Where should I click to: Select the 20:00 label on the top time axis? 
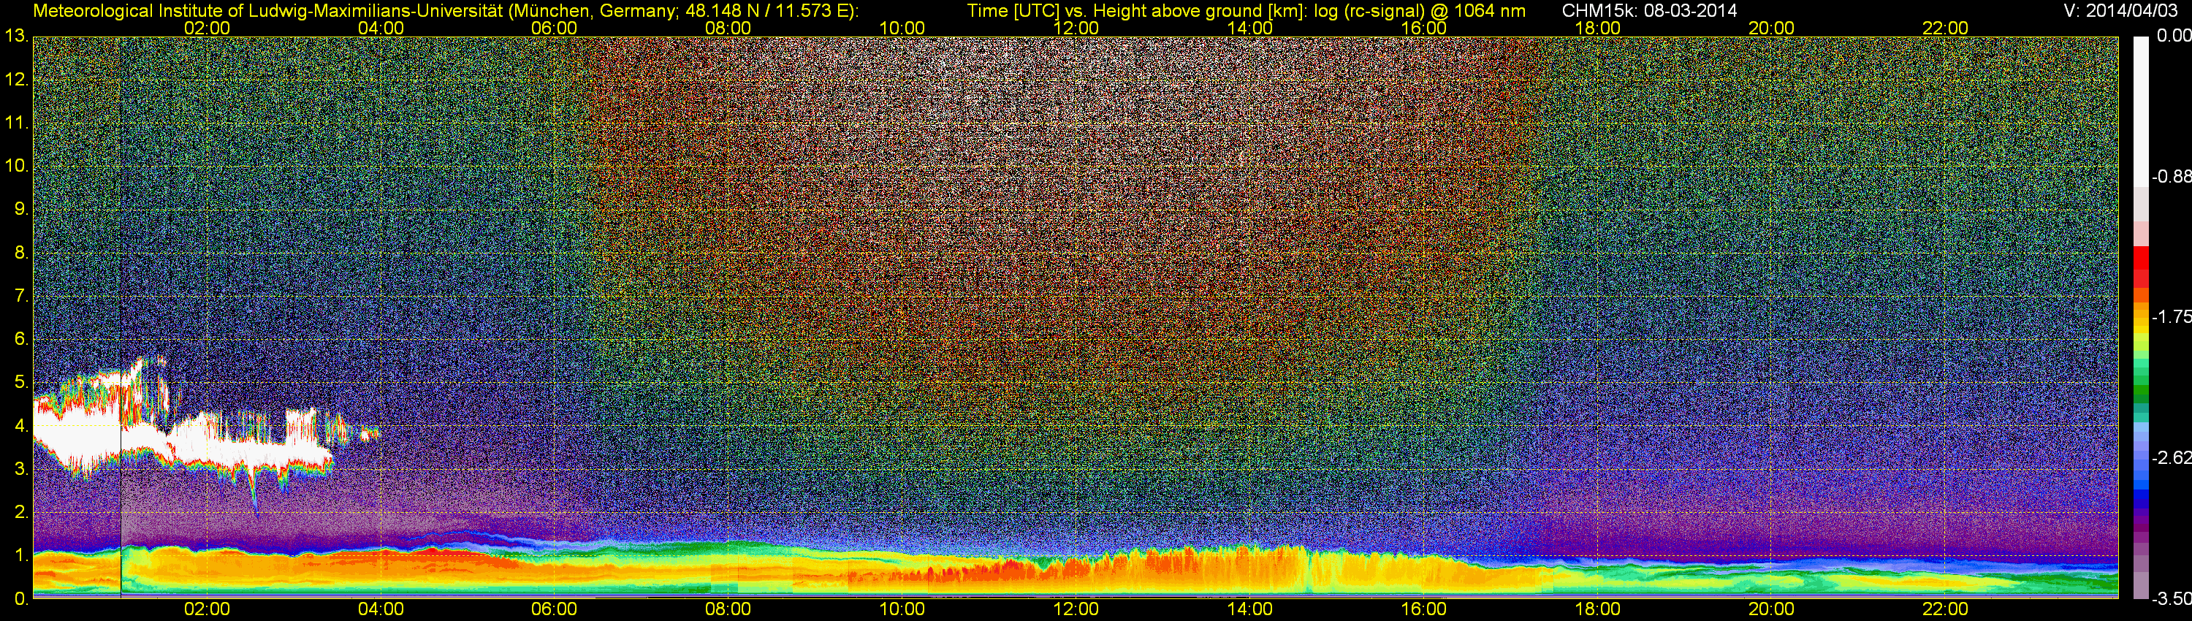coord(1772,28)
